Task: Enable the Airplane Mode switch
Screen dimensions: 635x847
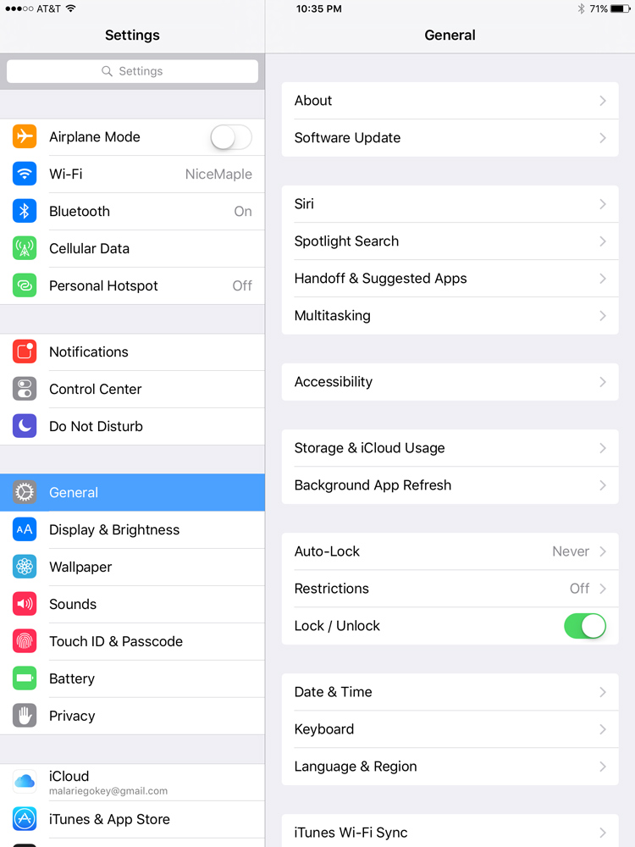Action: point(231,136)
